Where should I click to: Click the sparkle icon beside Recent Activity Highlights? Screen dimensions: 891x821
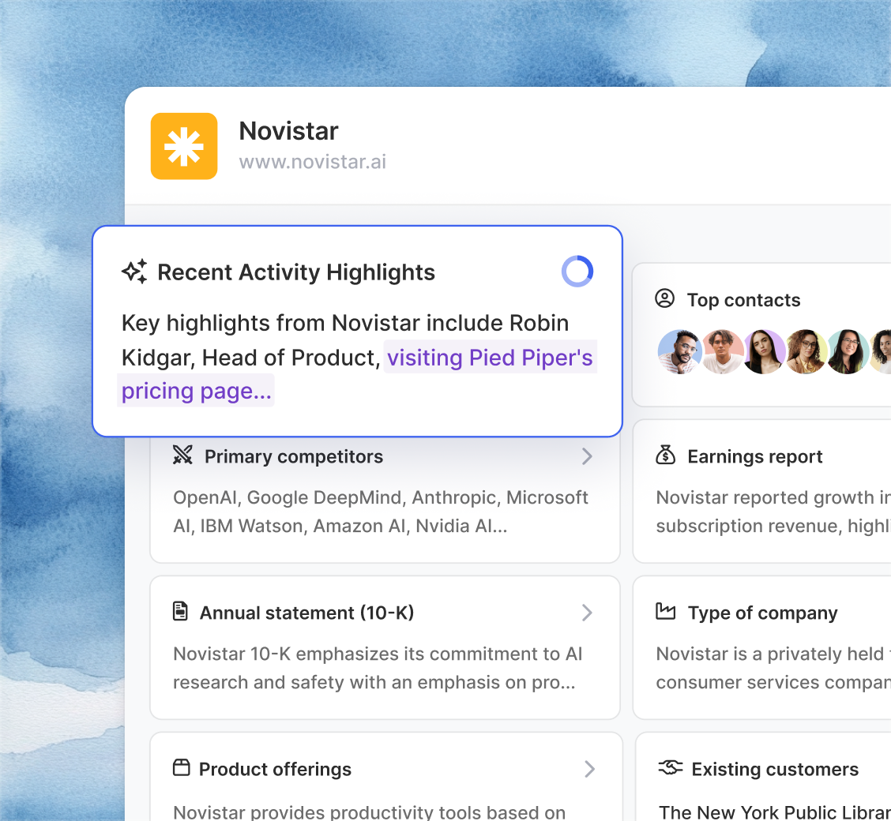(x=134, y=272)
